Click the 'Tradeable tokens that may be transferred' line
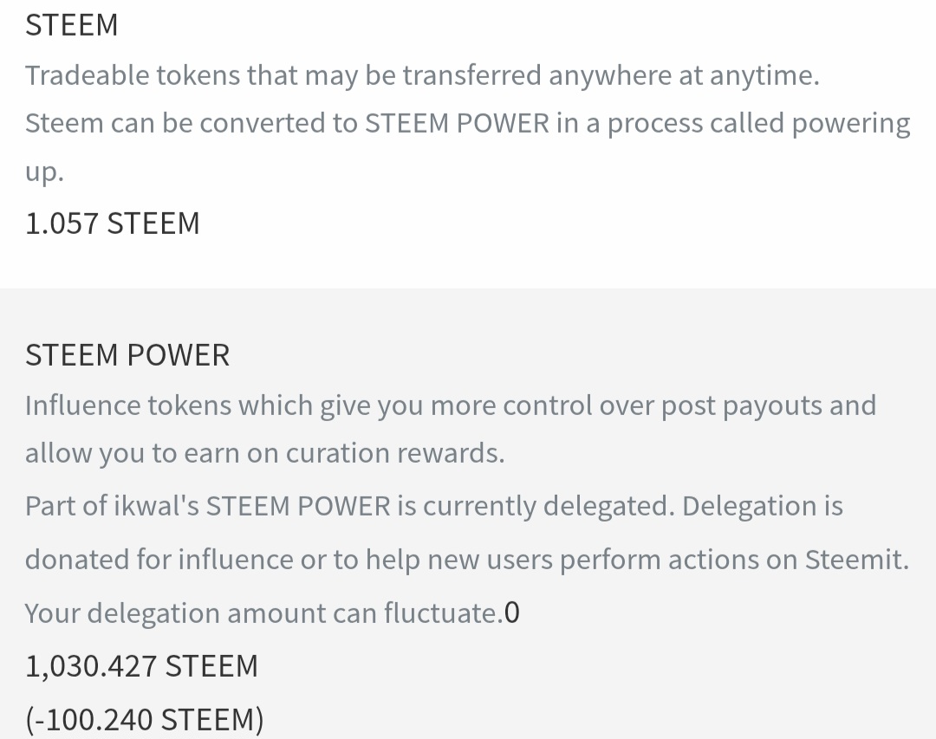Viewport: 936px width, 739px height. [422, 76]
